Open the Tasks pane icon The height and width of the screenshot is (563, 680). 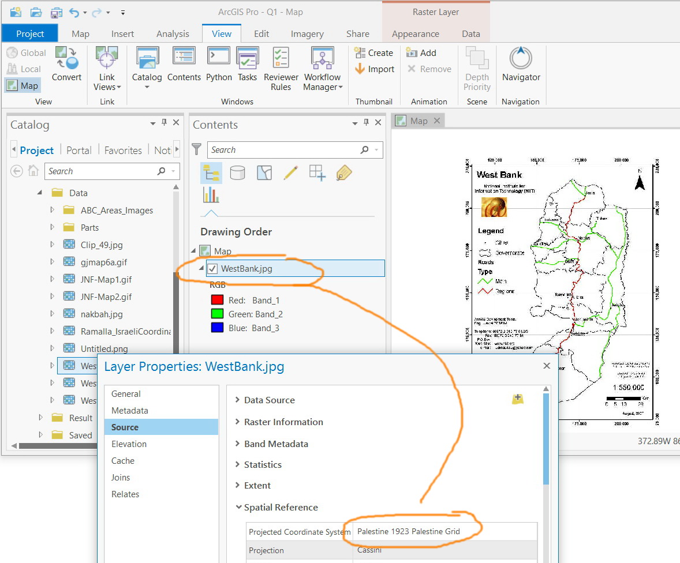click(x=247, y=64)
